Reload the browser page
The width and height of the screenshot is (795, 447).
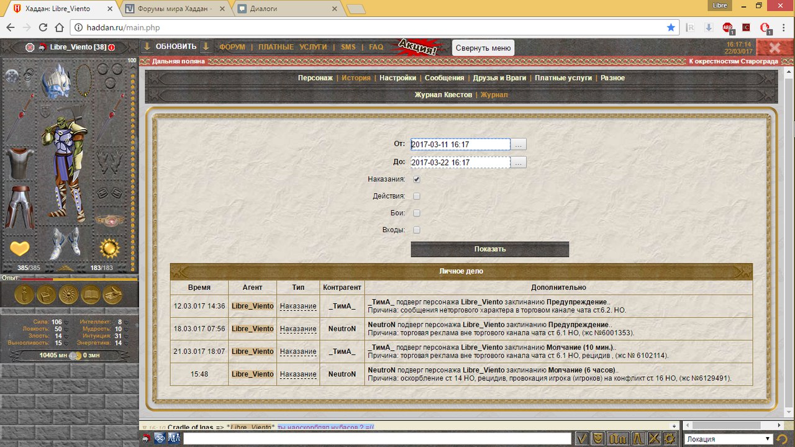43,27
